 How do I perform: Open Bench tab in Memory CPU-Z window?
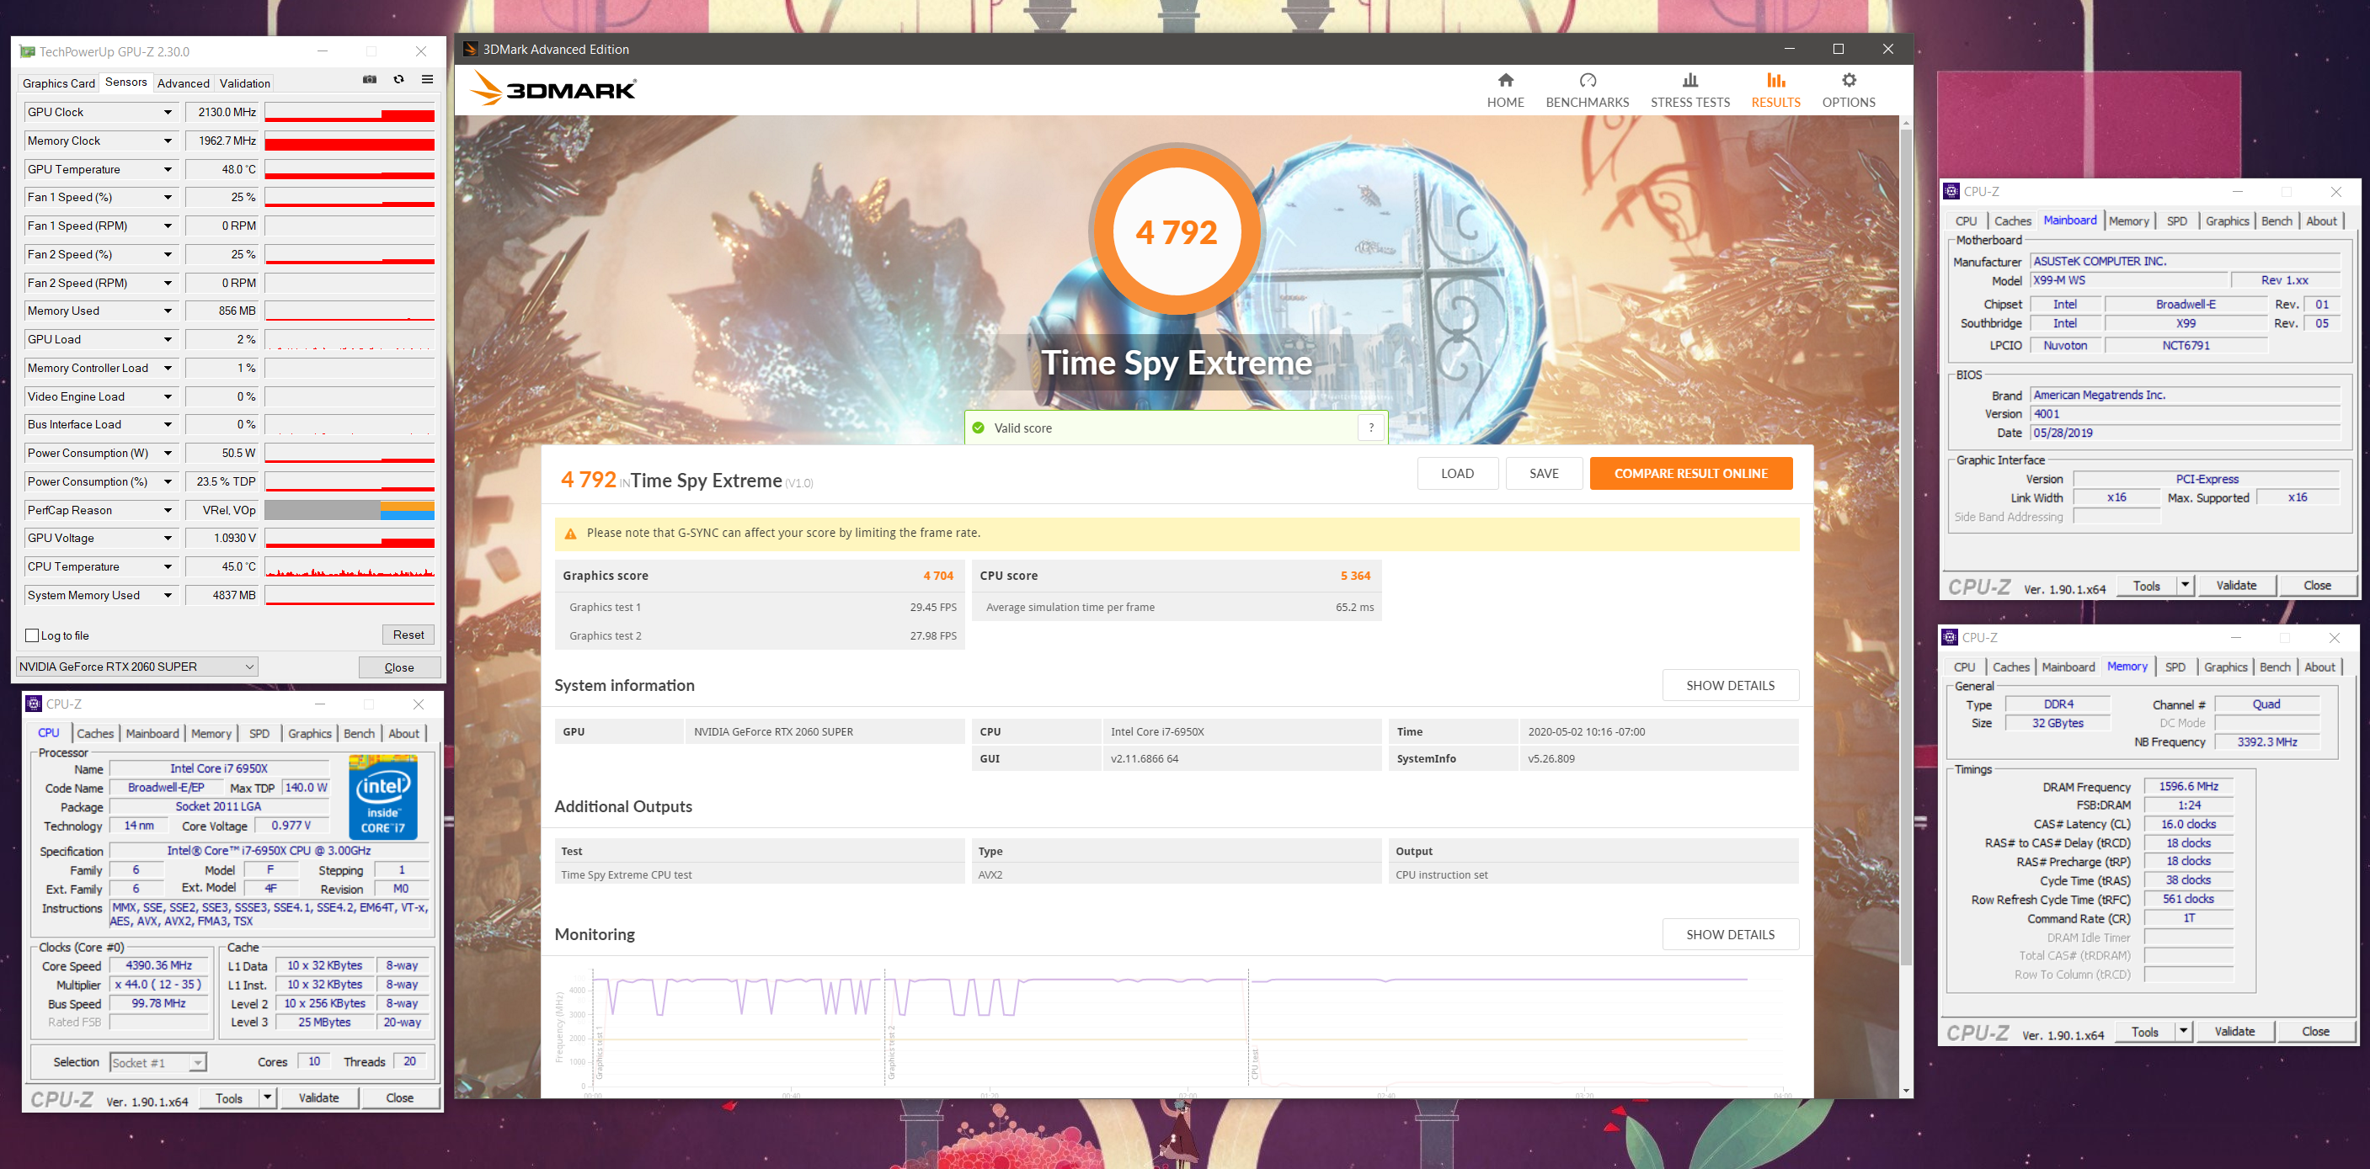tap(2275, 667)
